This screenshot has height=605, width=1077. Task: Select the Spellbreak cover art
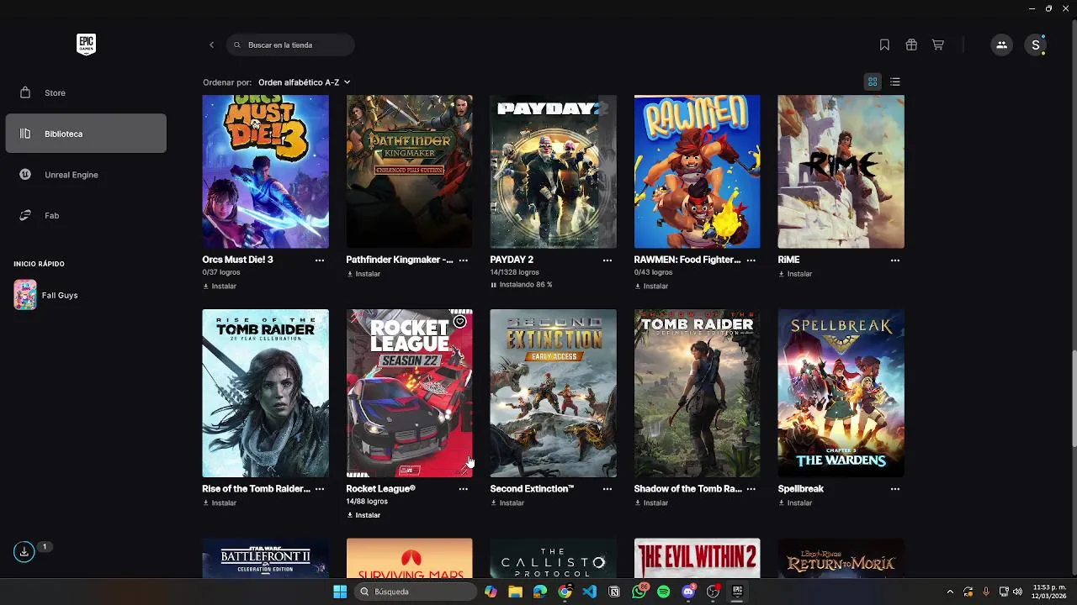[841, 393]
